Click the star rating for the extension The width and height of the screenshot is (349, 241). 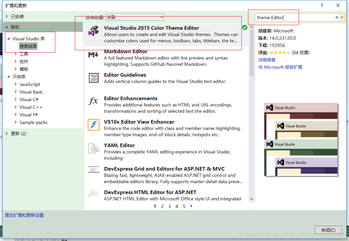point(280,53)
